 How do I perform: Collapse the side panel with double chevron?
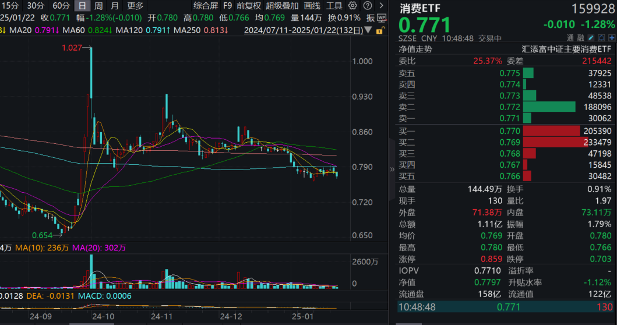392,169
